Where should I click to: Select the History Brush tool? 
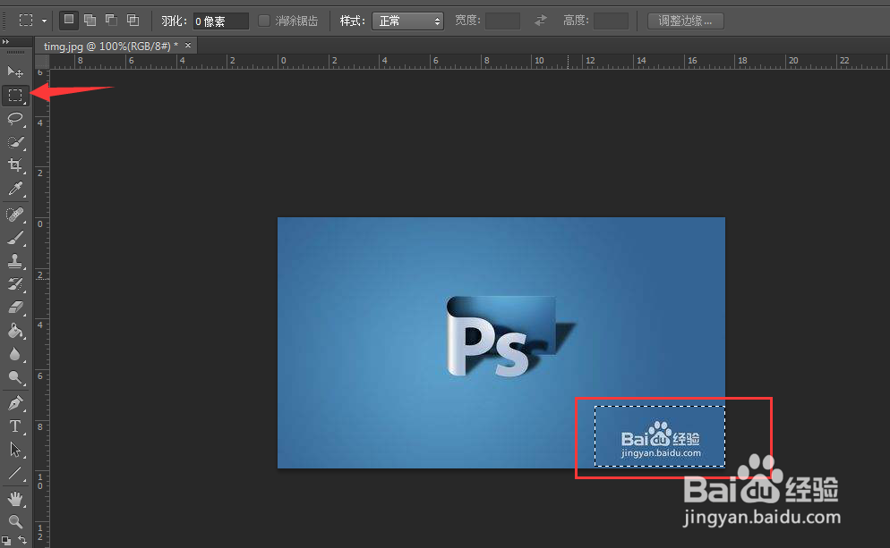[x=15, y=284]
